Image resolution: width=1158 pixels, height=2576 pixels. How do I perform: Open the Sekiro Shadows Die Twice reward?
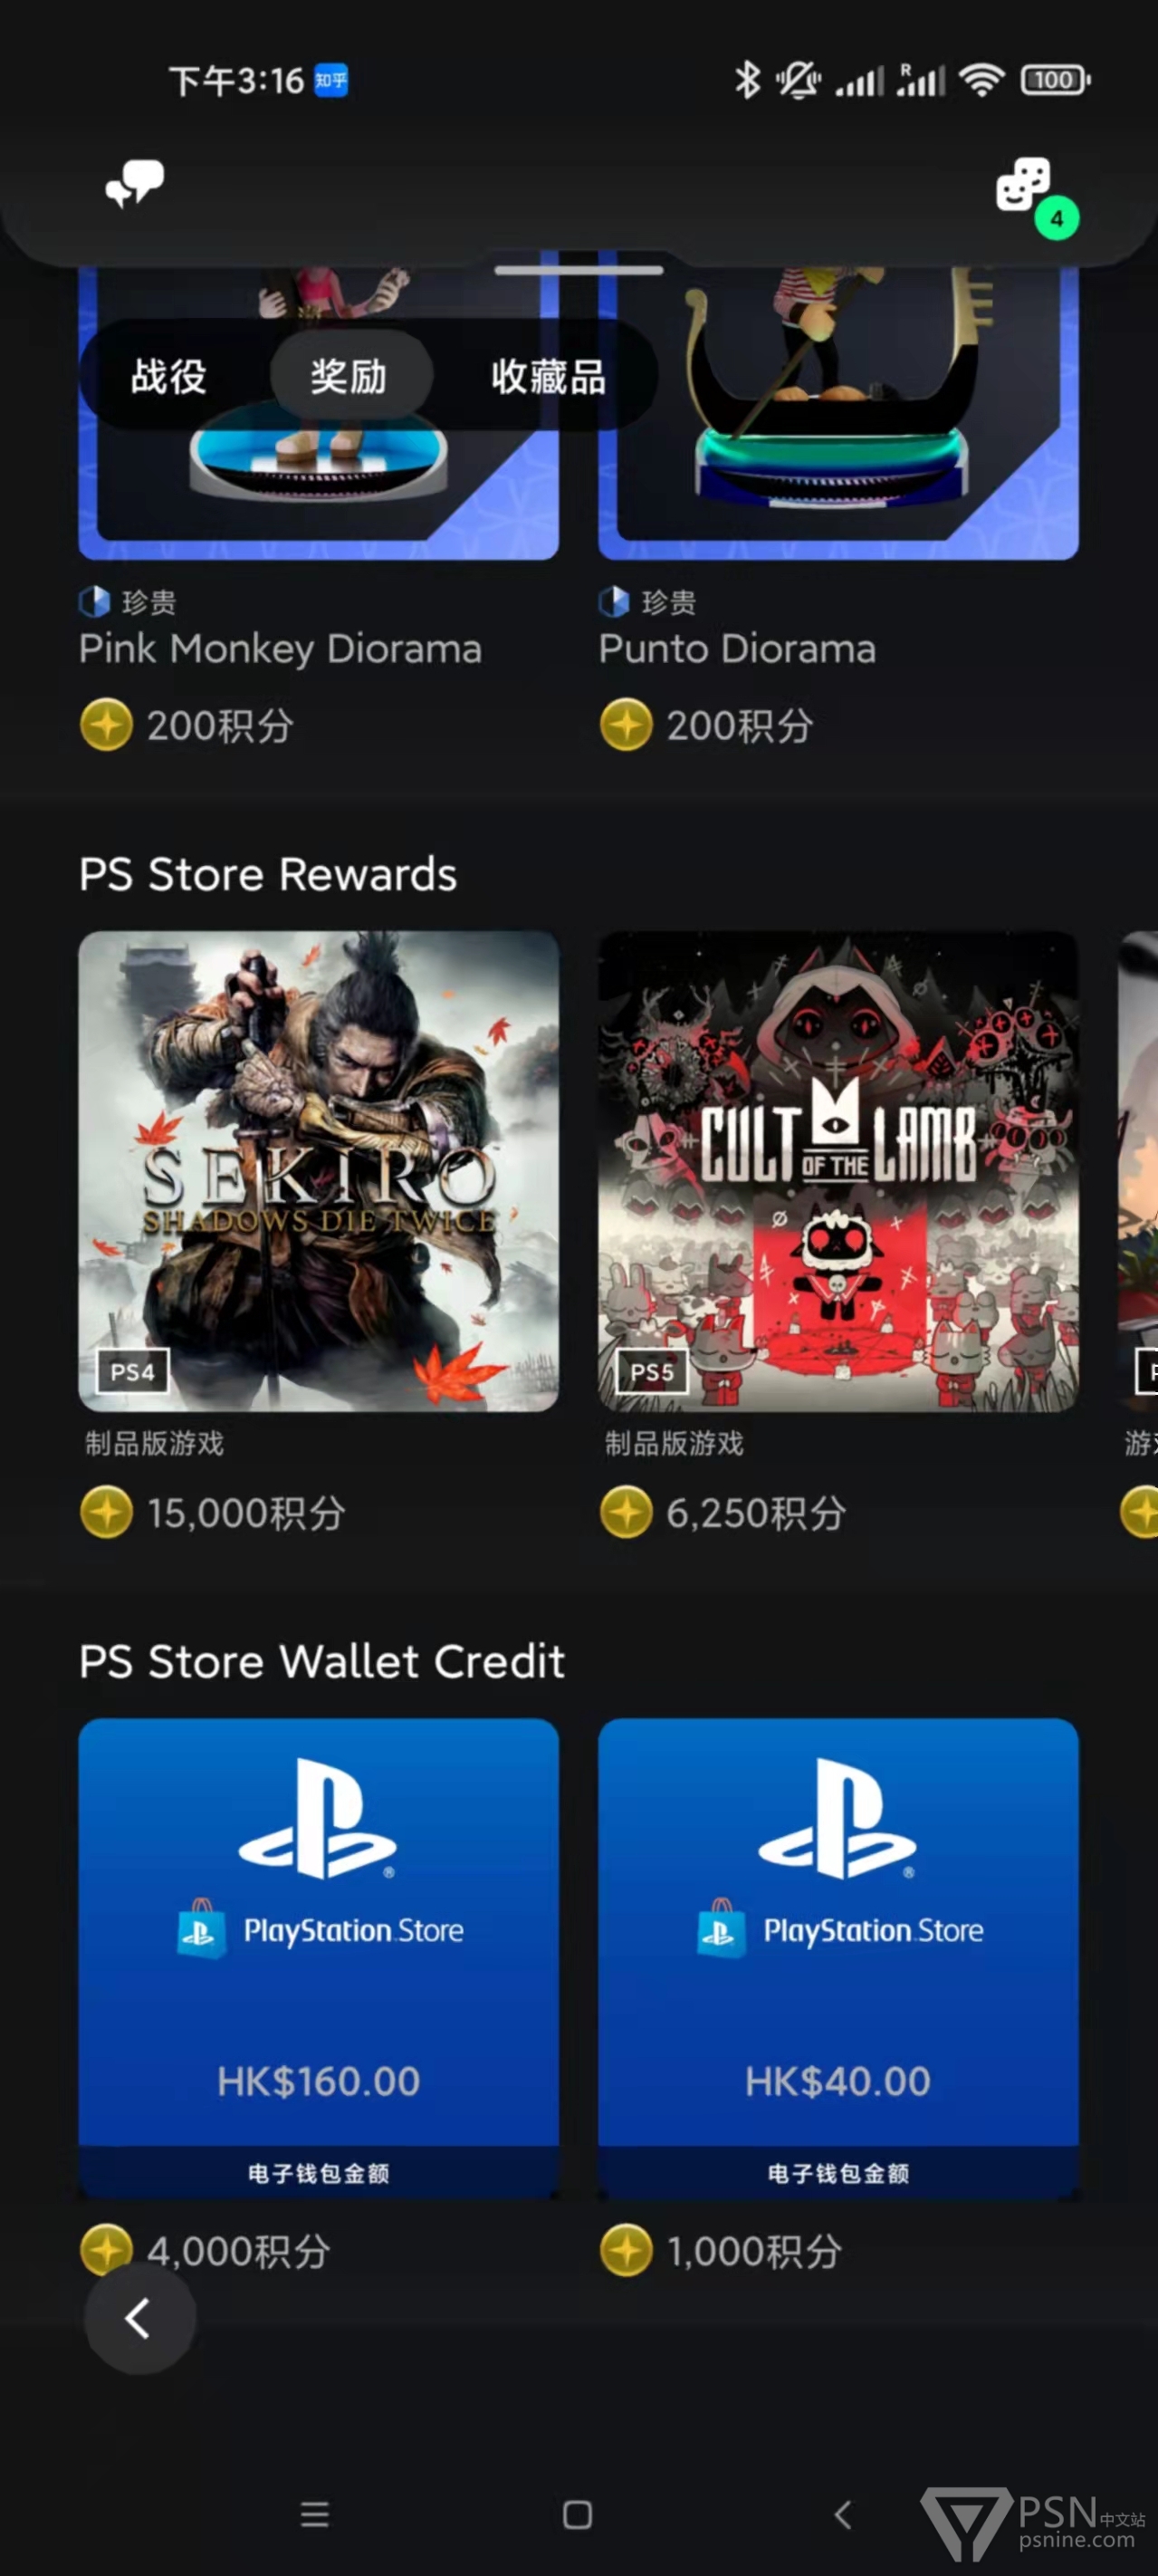point(318,1171)
